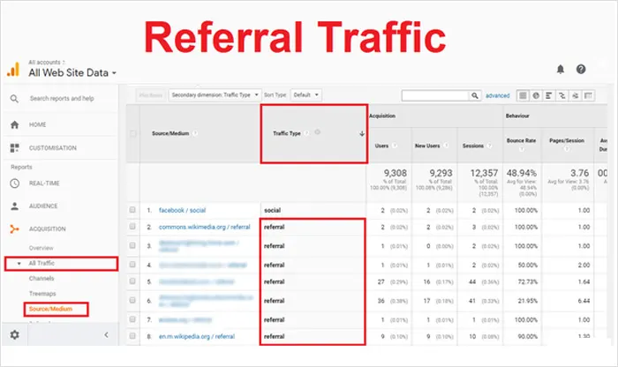Open commons.wikimedia.org / referral link
The width and height of the screenshot is (618, 367).
(205, 227)
